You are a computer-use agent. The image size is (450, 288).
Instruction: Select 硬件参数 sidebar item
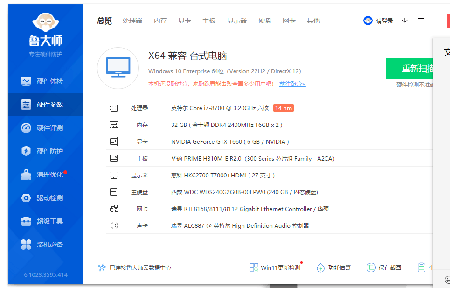point(46,105)
